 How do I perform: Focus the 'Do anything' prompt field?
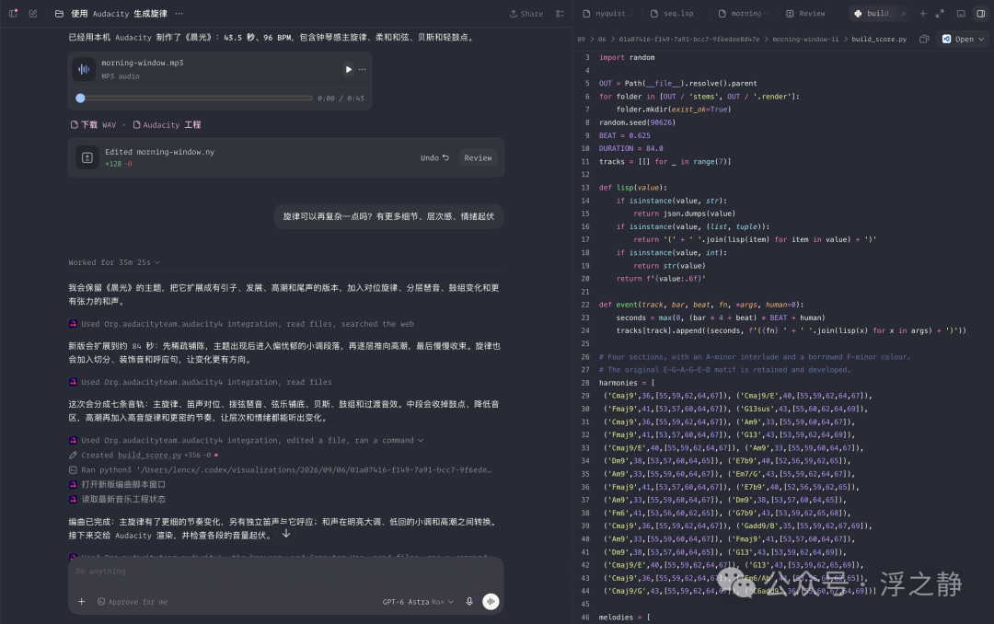(286, 572)
